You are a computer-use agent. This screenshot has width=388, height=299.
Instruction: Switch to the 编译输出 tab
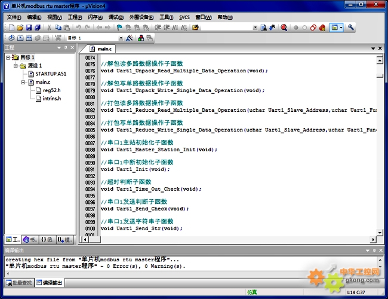[x=49, y=283]
